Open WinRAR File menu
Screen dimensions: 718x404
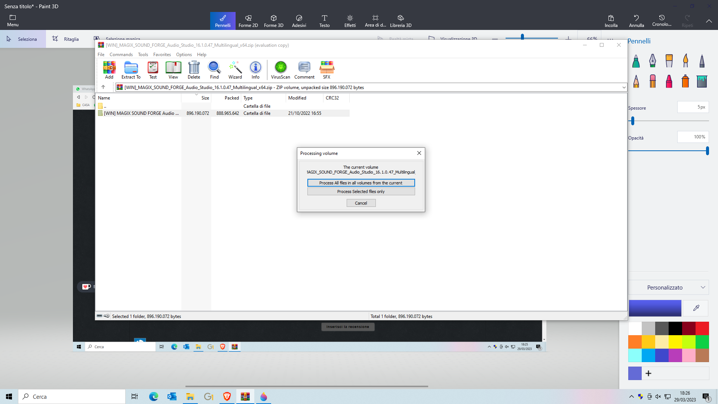(x=101, y=55)
